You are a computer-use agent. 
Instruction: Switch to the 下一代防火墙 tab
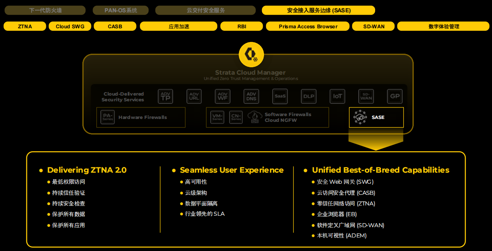click(x=45, y=10)
